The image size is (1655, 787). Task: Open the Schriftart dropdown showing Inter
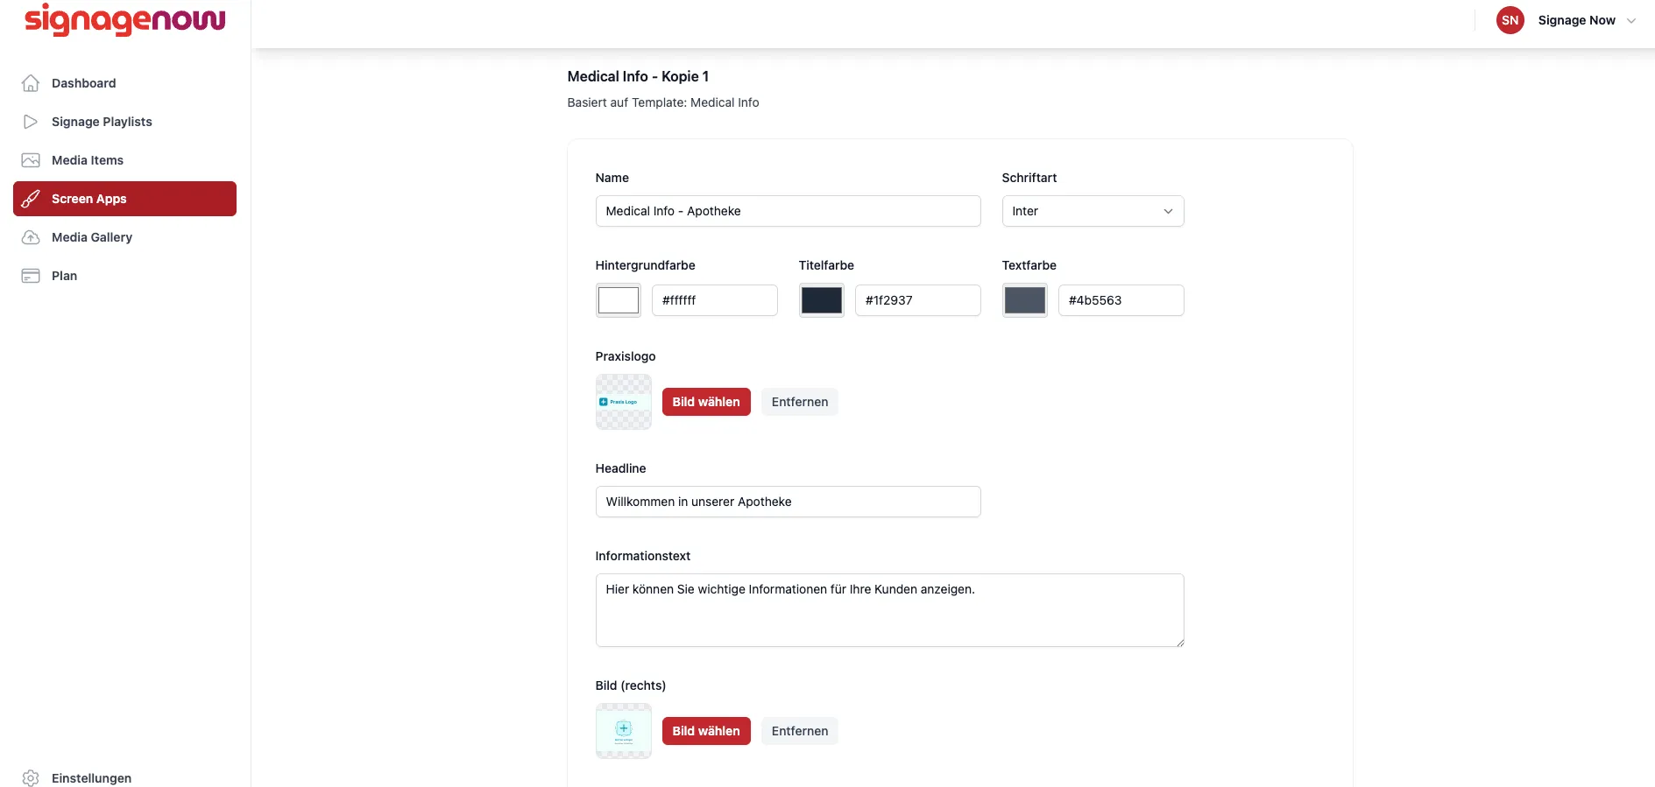coord(1093,211)
